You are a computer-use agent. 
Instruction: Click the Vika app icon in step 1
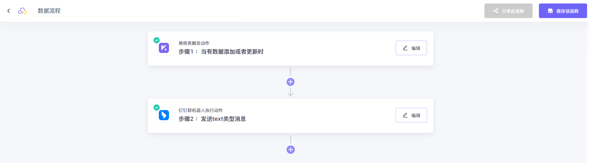click(x=164, y=48)
